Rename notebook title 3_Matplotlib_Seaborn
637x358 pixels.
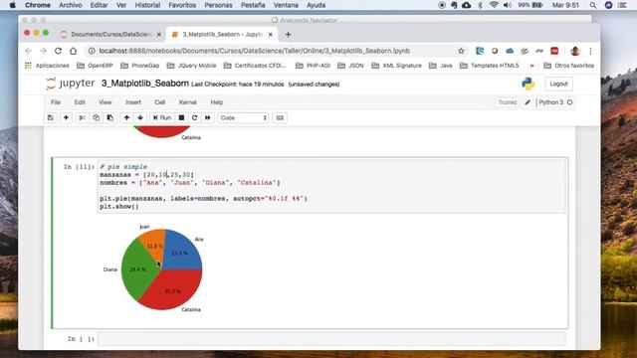point(145,84)
